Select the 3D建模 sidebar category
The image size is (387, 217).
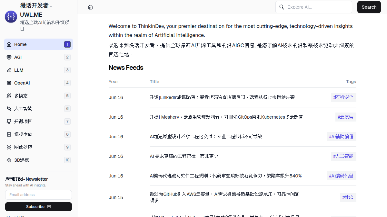pyautogui.click(x=38, y=160)
